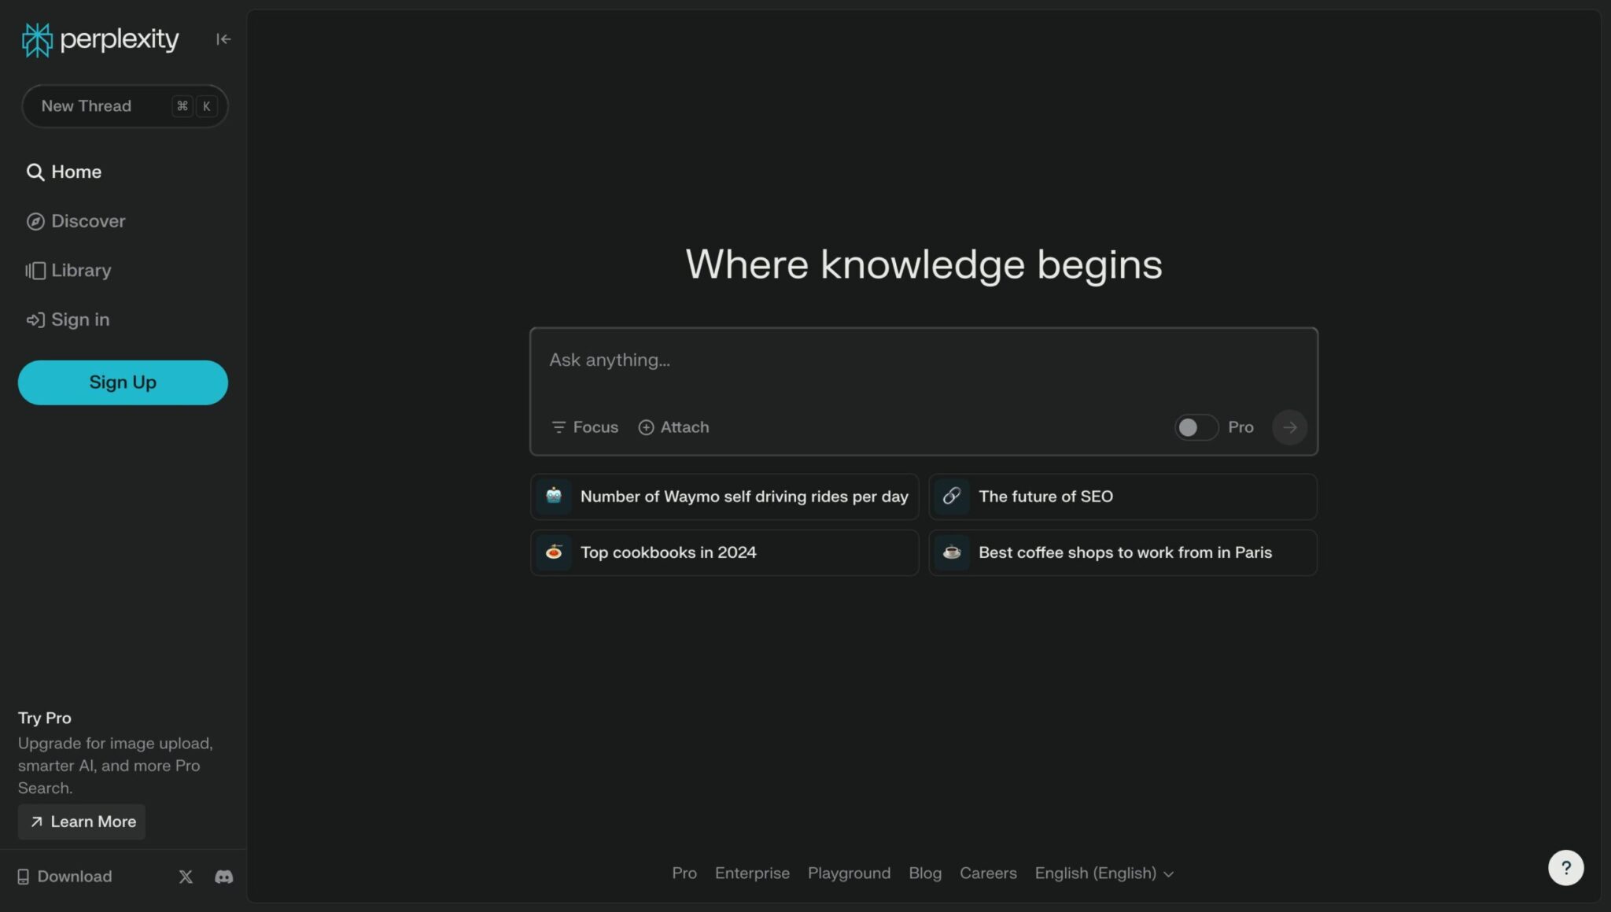Toggle the Pro search switch
The width and height of the screenshot is (1611, 912).
pos(1196,427)
